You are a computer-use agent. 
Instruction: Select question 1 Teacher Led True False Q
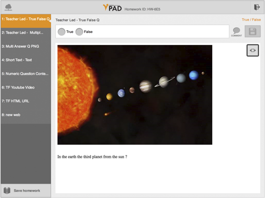point(26,21)
